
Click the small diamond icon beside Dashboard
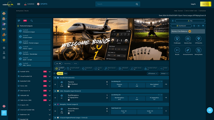[x=203, y=26]
